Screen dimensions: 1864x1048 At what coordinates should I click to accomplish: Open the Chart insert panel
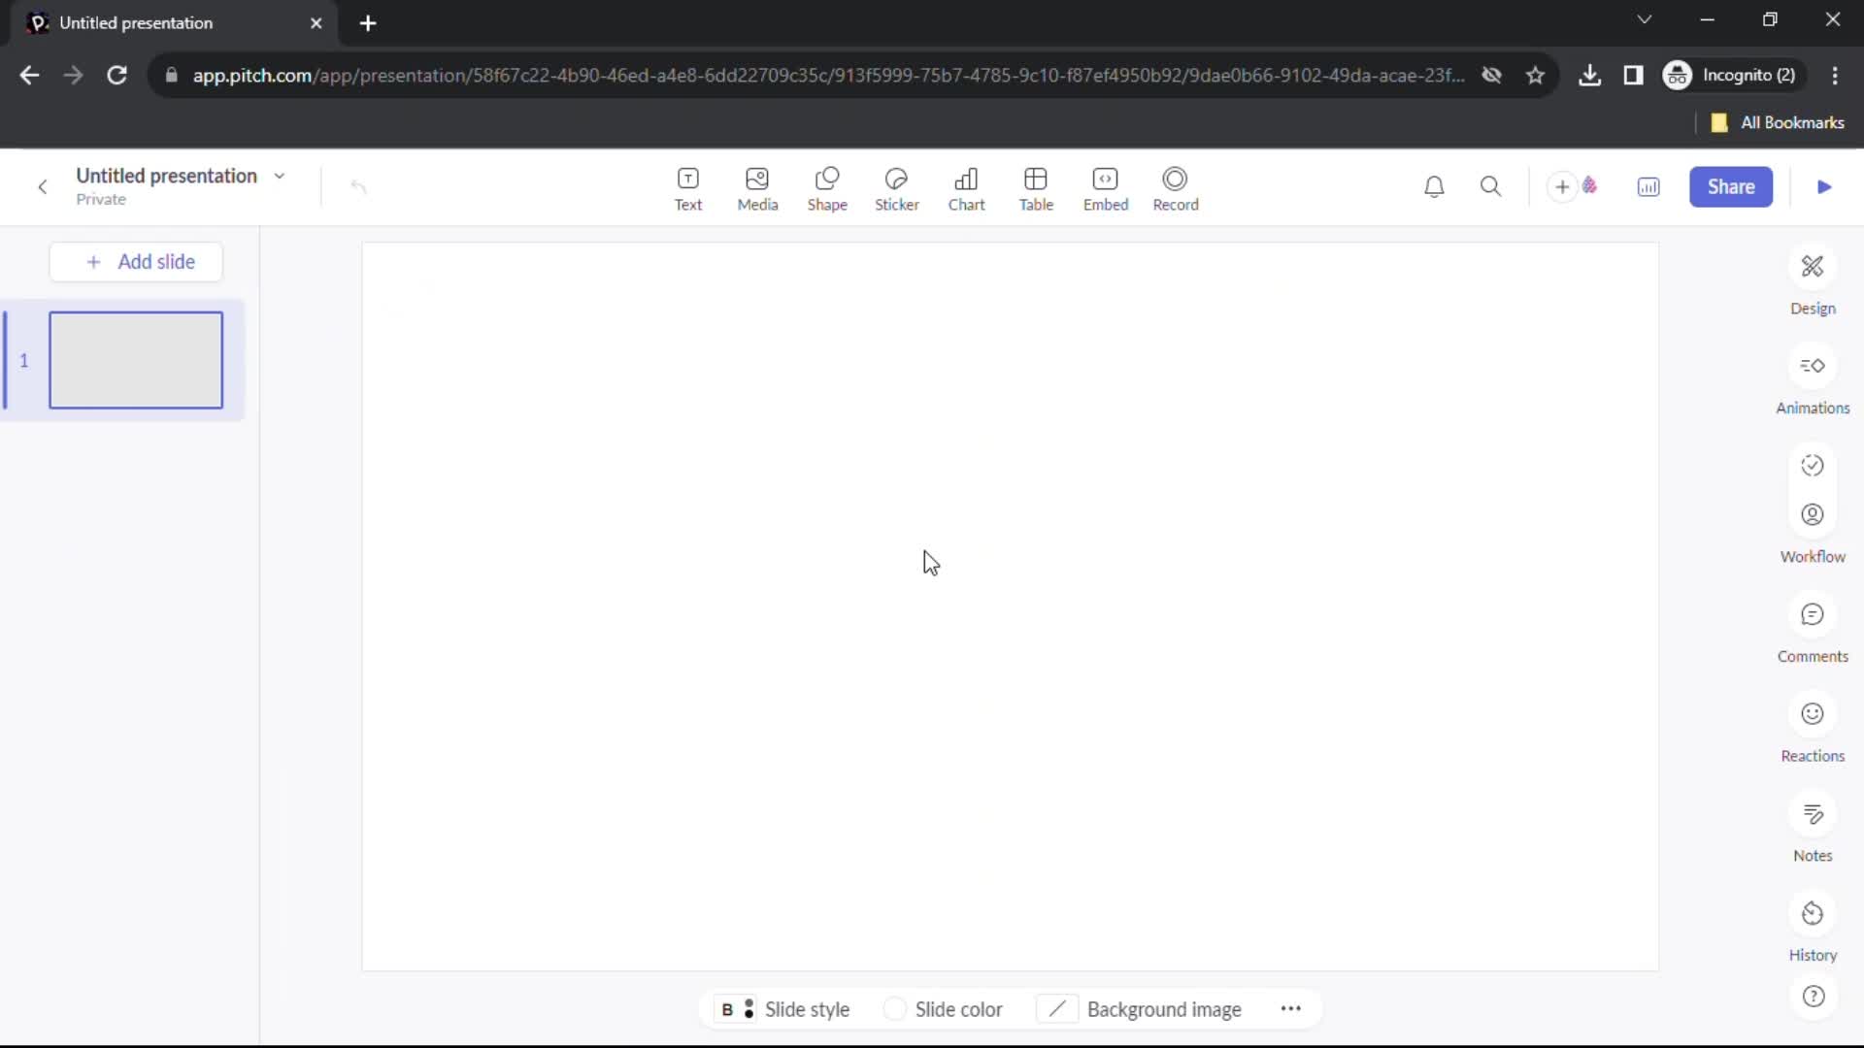(967, 187)
